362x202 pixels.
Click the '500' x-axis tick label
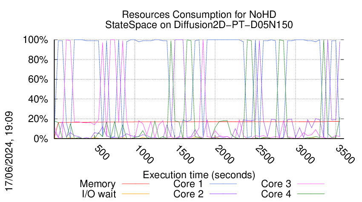click(x=102, y=152)
